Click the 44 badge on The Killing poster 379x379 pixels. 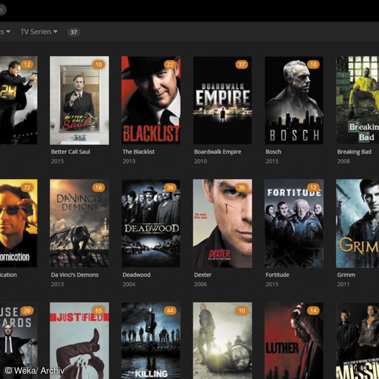point(170,311)
